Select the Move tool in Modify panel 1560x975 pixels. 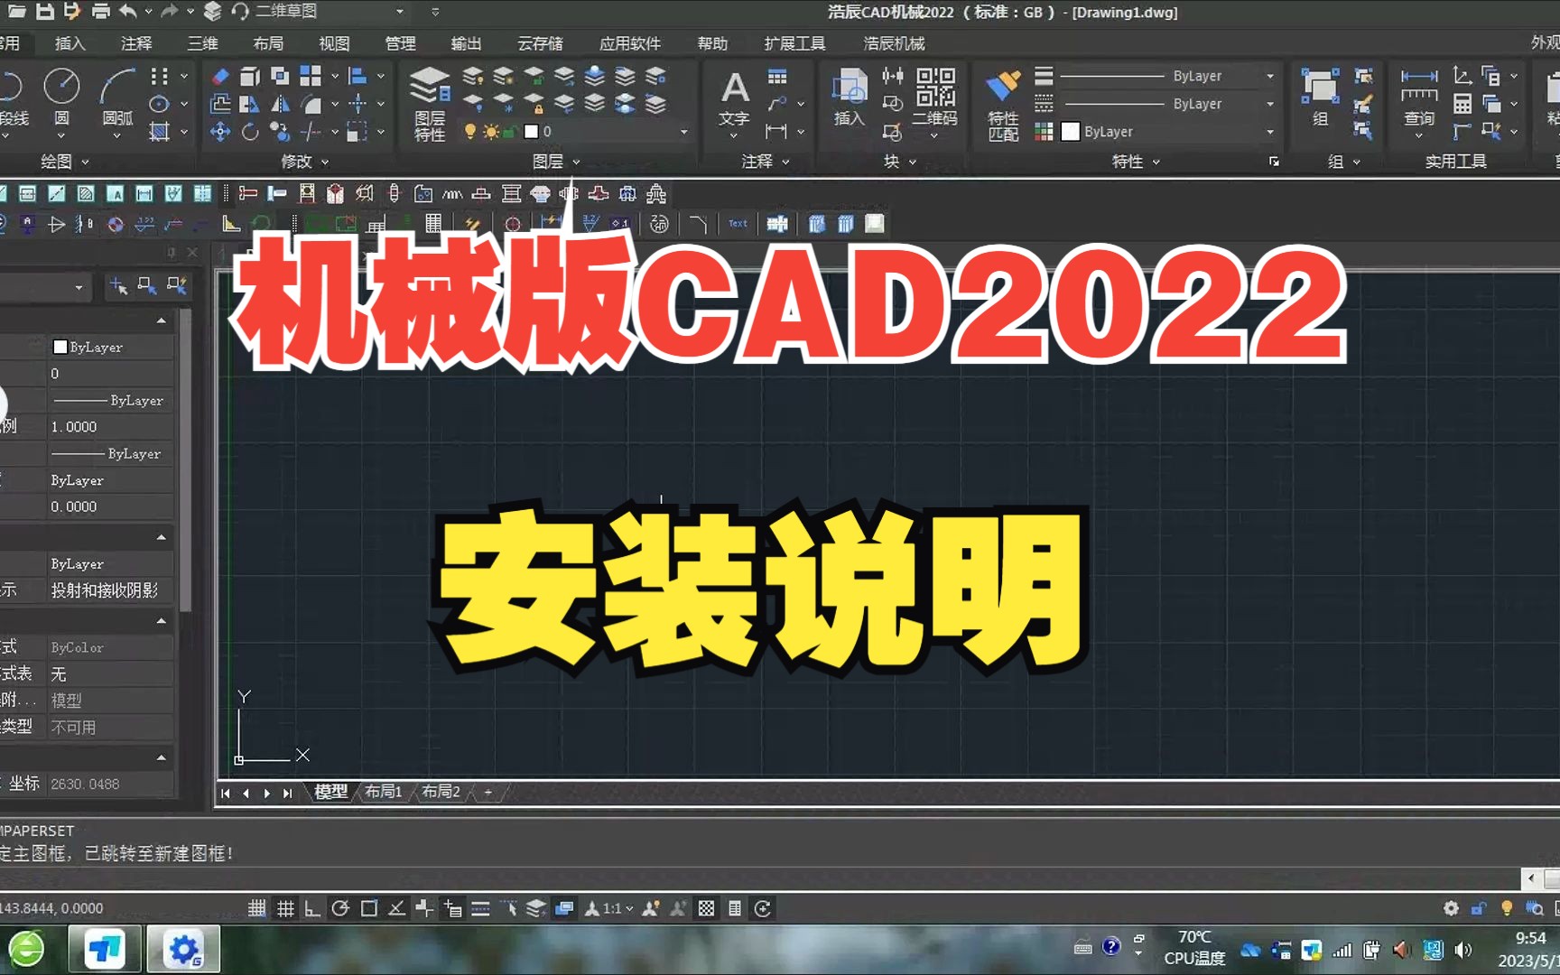pos(219,132)
